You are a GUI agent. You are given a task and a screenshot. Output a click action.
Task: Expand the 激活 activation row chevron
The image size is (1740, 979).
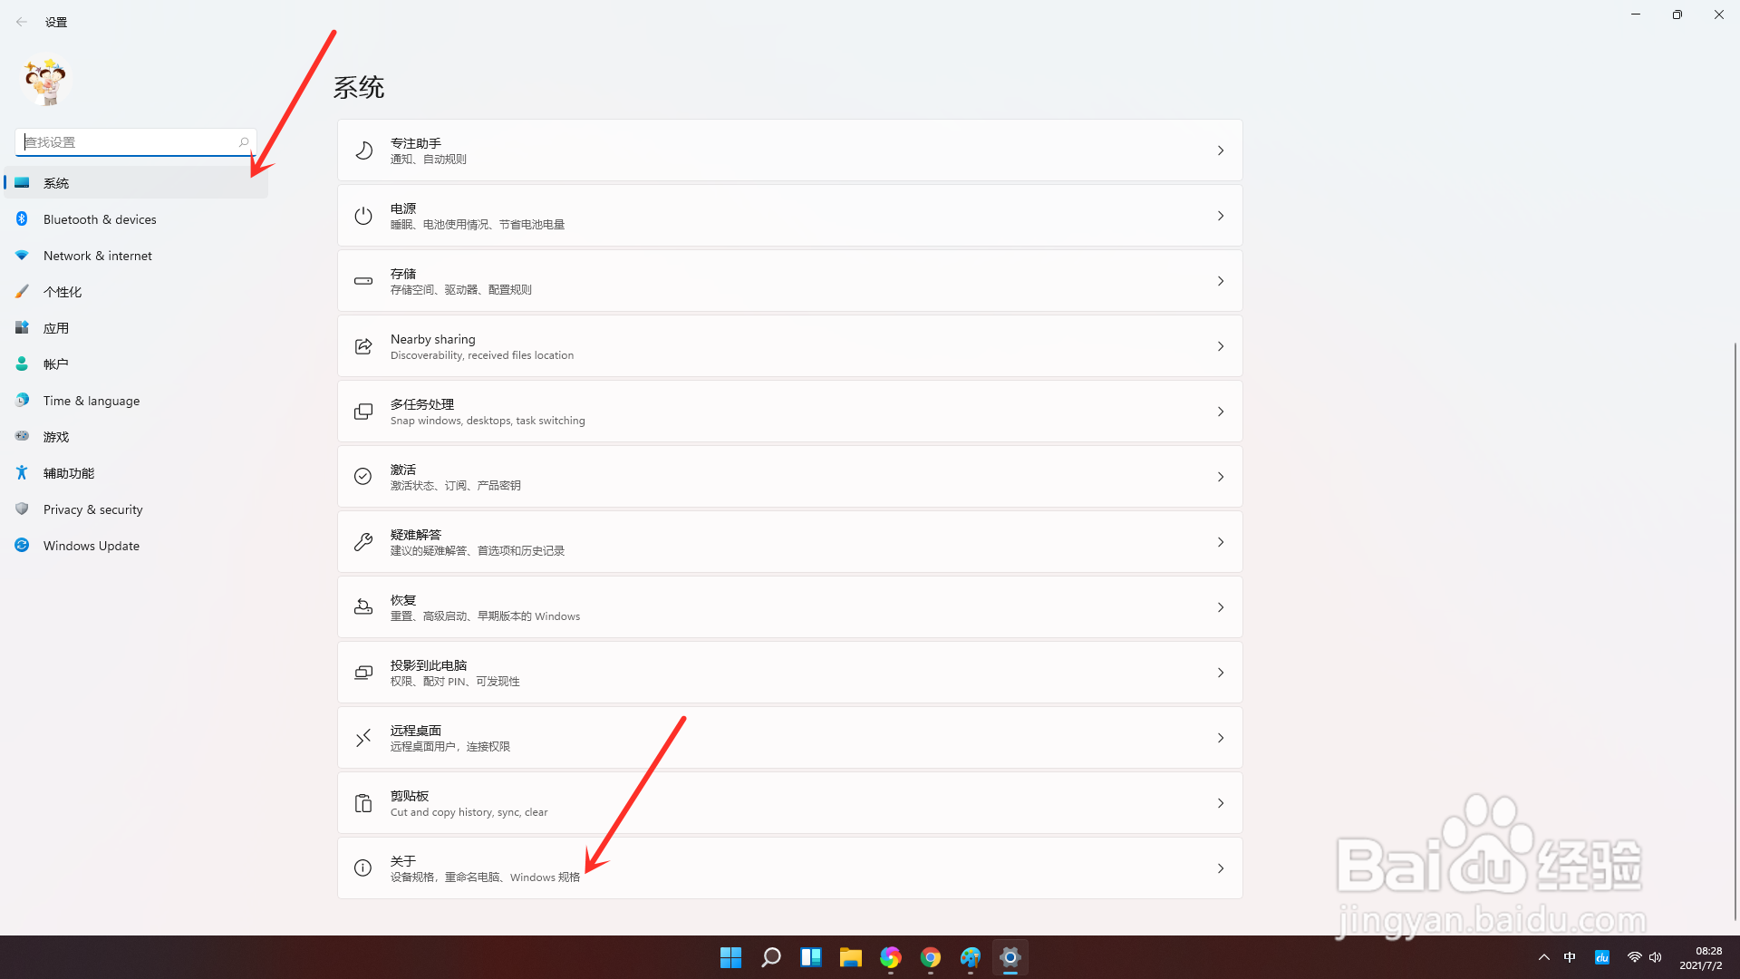pos(1221,477)
